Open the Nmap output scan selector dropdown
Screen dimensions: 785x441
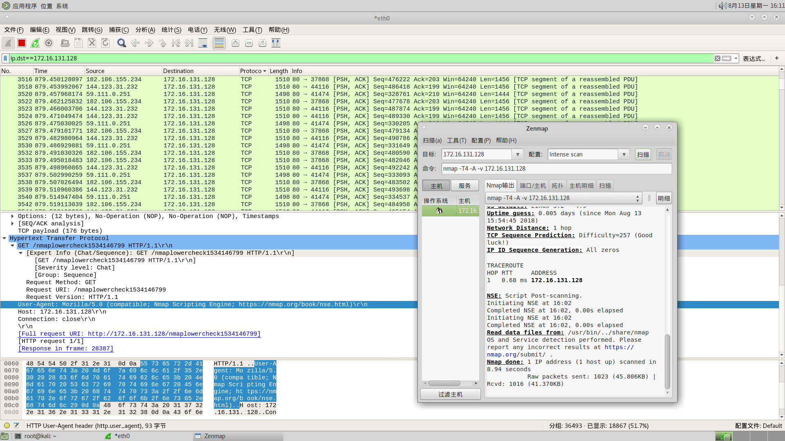point(563,198)
